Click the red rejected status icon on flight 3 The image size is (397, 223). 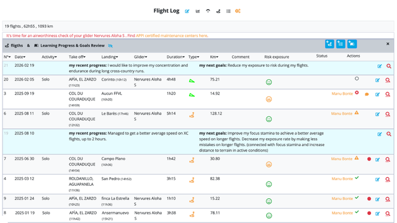point(357,92)
